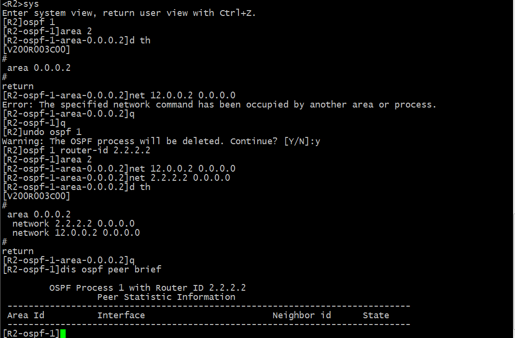Viewport: 515px width, 338px height.
Task: Click the 'Area Id' column header
Action: point(26,315)
